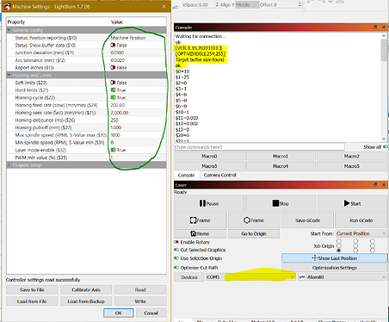Click Run GCode button

tap(361, 220)
